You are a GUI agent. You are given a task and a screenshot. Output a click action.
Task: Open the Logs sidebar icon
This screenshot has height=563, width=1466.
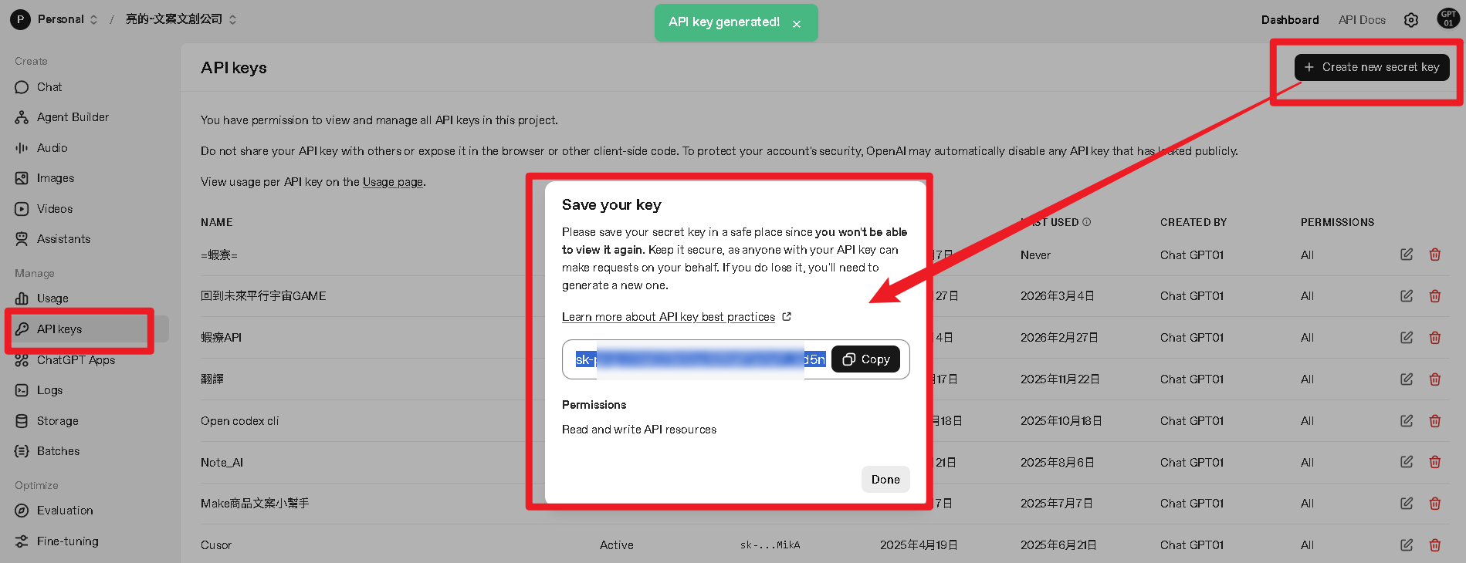[22, 390]
